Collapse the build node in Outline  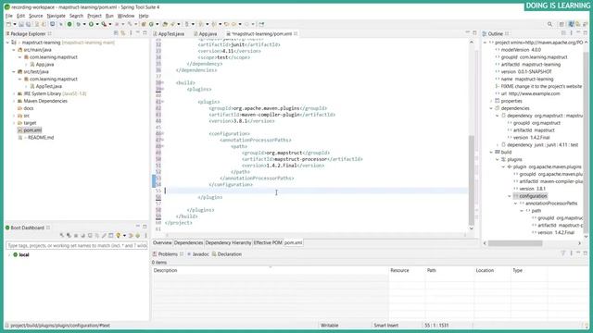pyautogui.click(x=491, y=152)
